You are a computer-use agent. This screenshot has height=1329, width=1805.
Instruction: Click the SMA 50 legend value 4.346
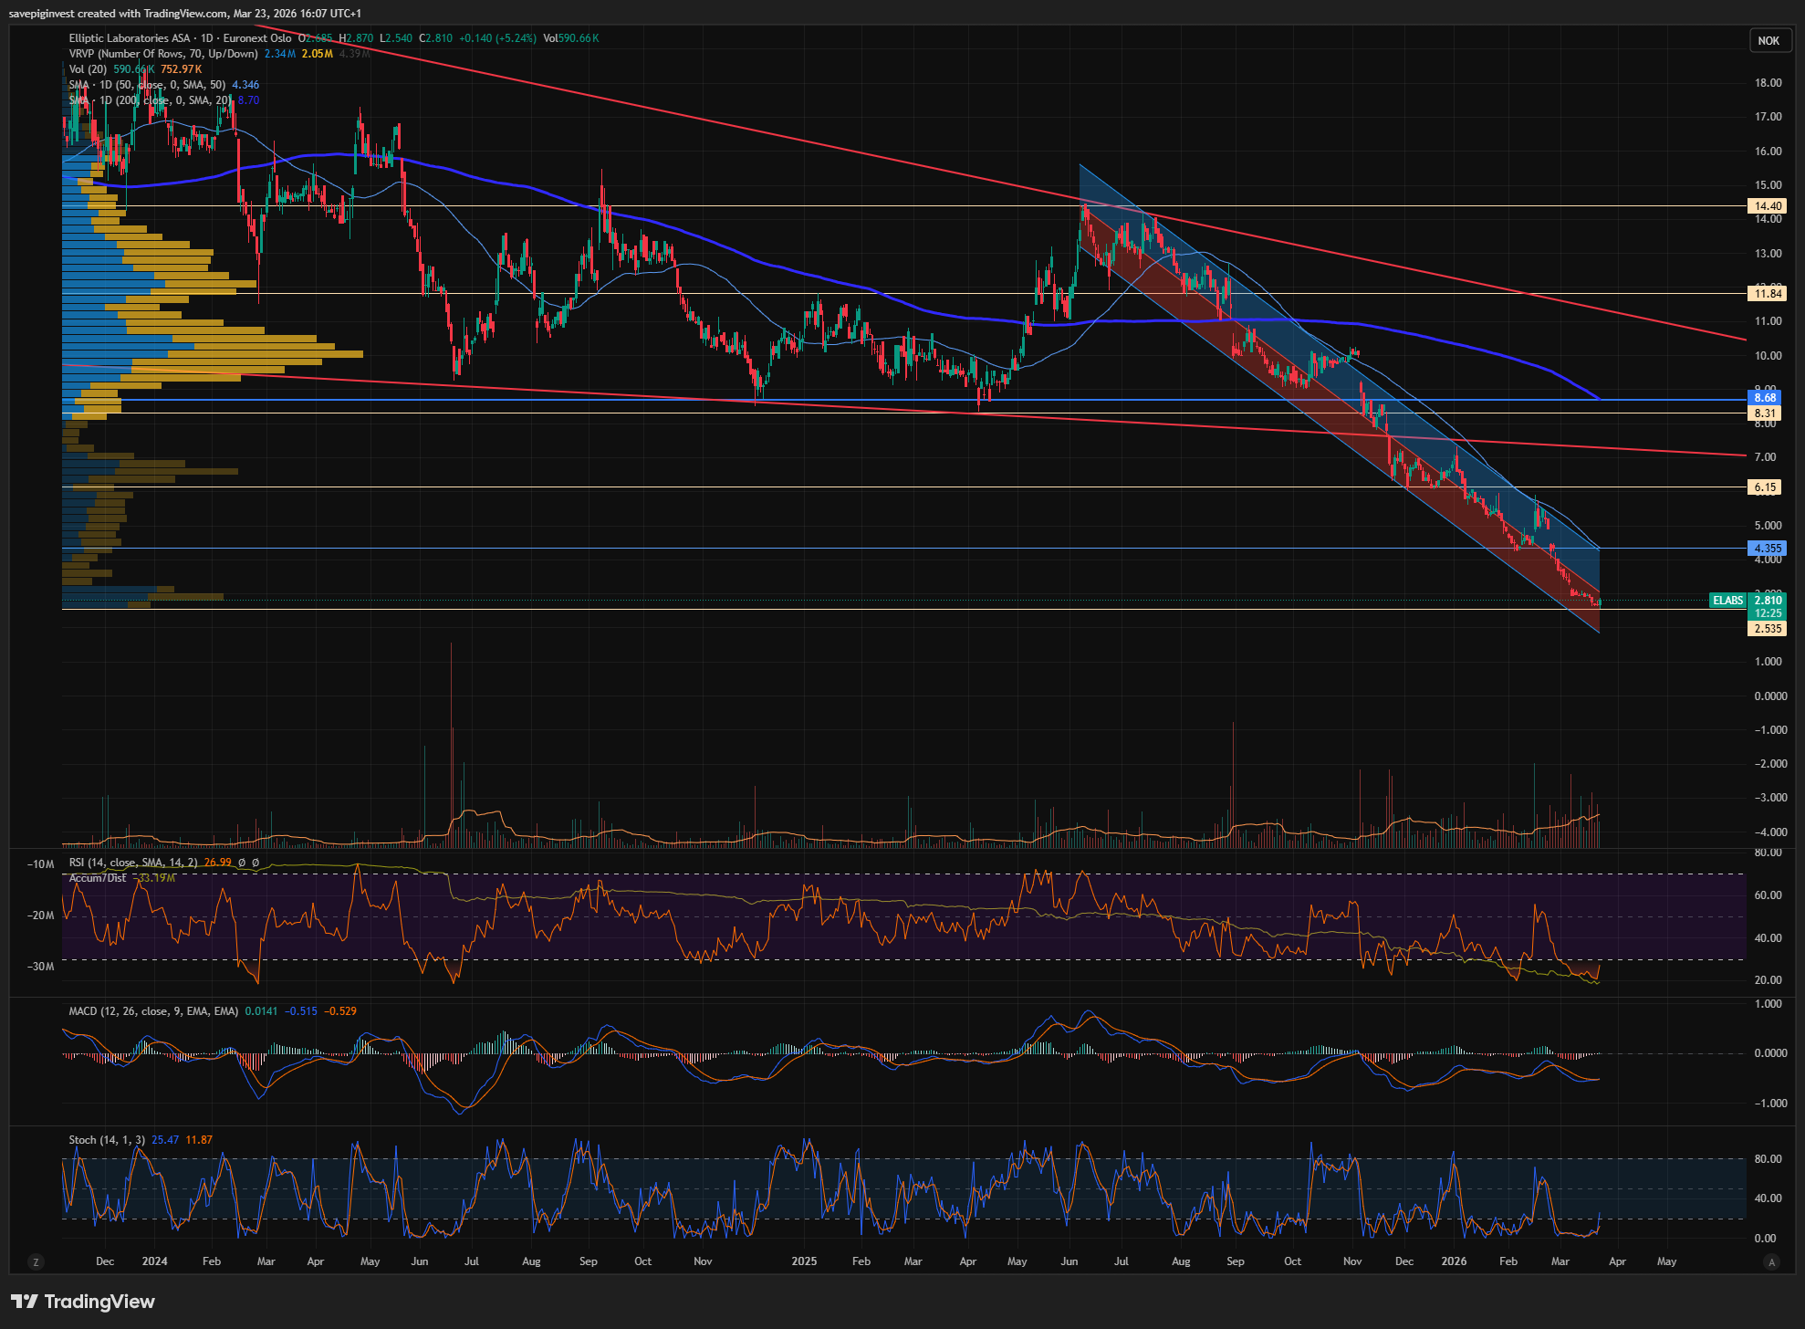(x=245, y=85)
